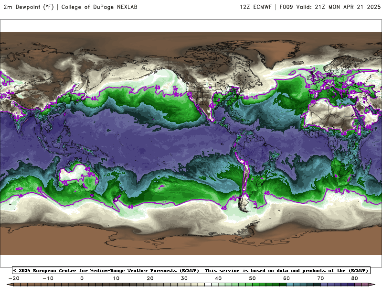
Task: Click the "30" colorbar scale label
Action: point(184,278)
